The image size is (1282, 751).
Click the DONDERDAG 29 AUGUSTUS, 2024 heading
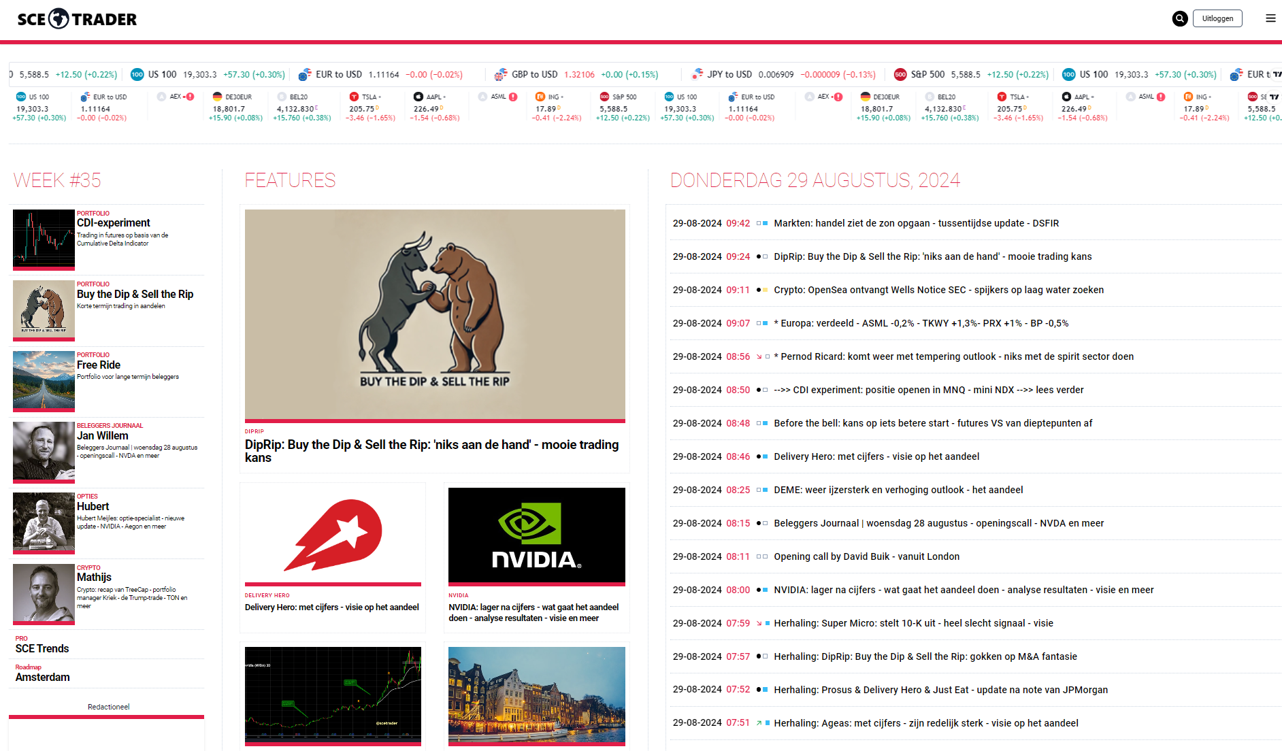coord(815,180)
